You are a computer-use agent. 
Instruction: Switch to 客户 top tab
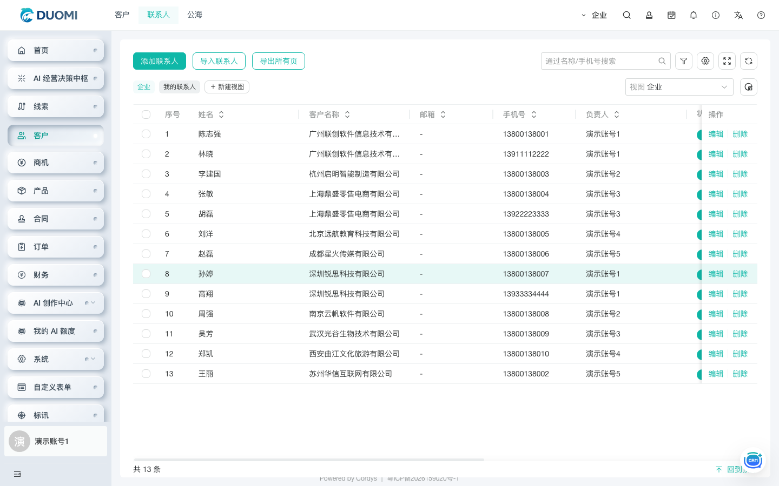tap(122, 15)
